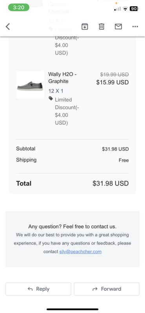
Task: Tap the back arrow to leave the email
Action: click(x=7, y=26)
